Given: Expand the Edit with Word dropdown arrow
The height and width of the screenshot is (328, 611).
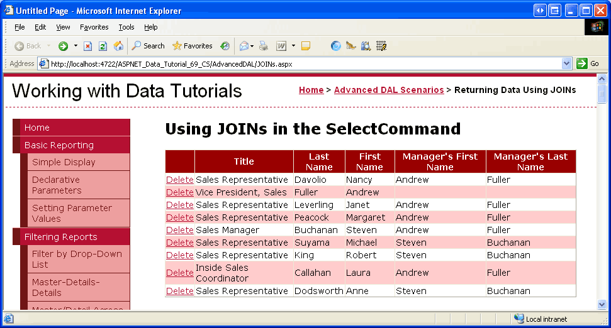Looking at the screenshot, I should click(x=293, y=46).
